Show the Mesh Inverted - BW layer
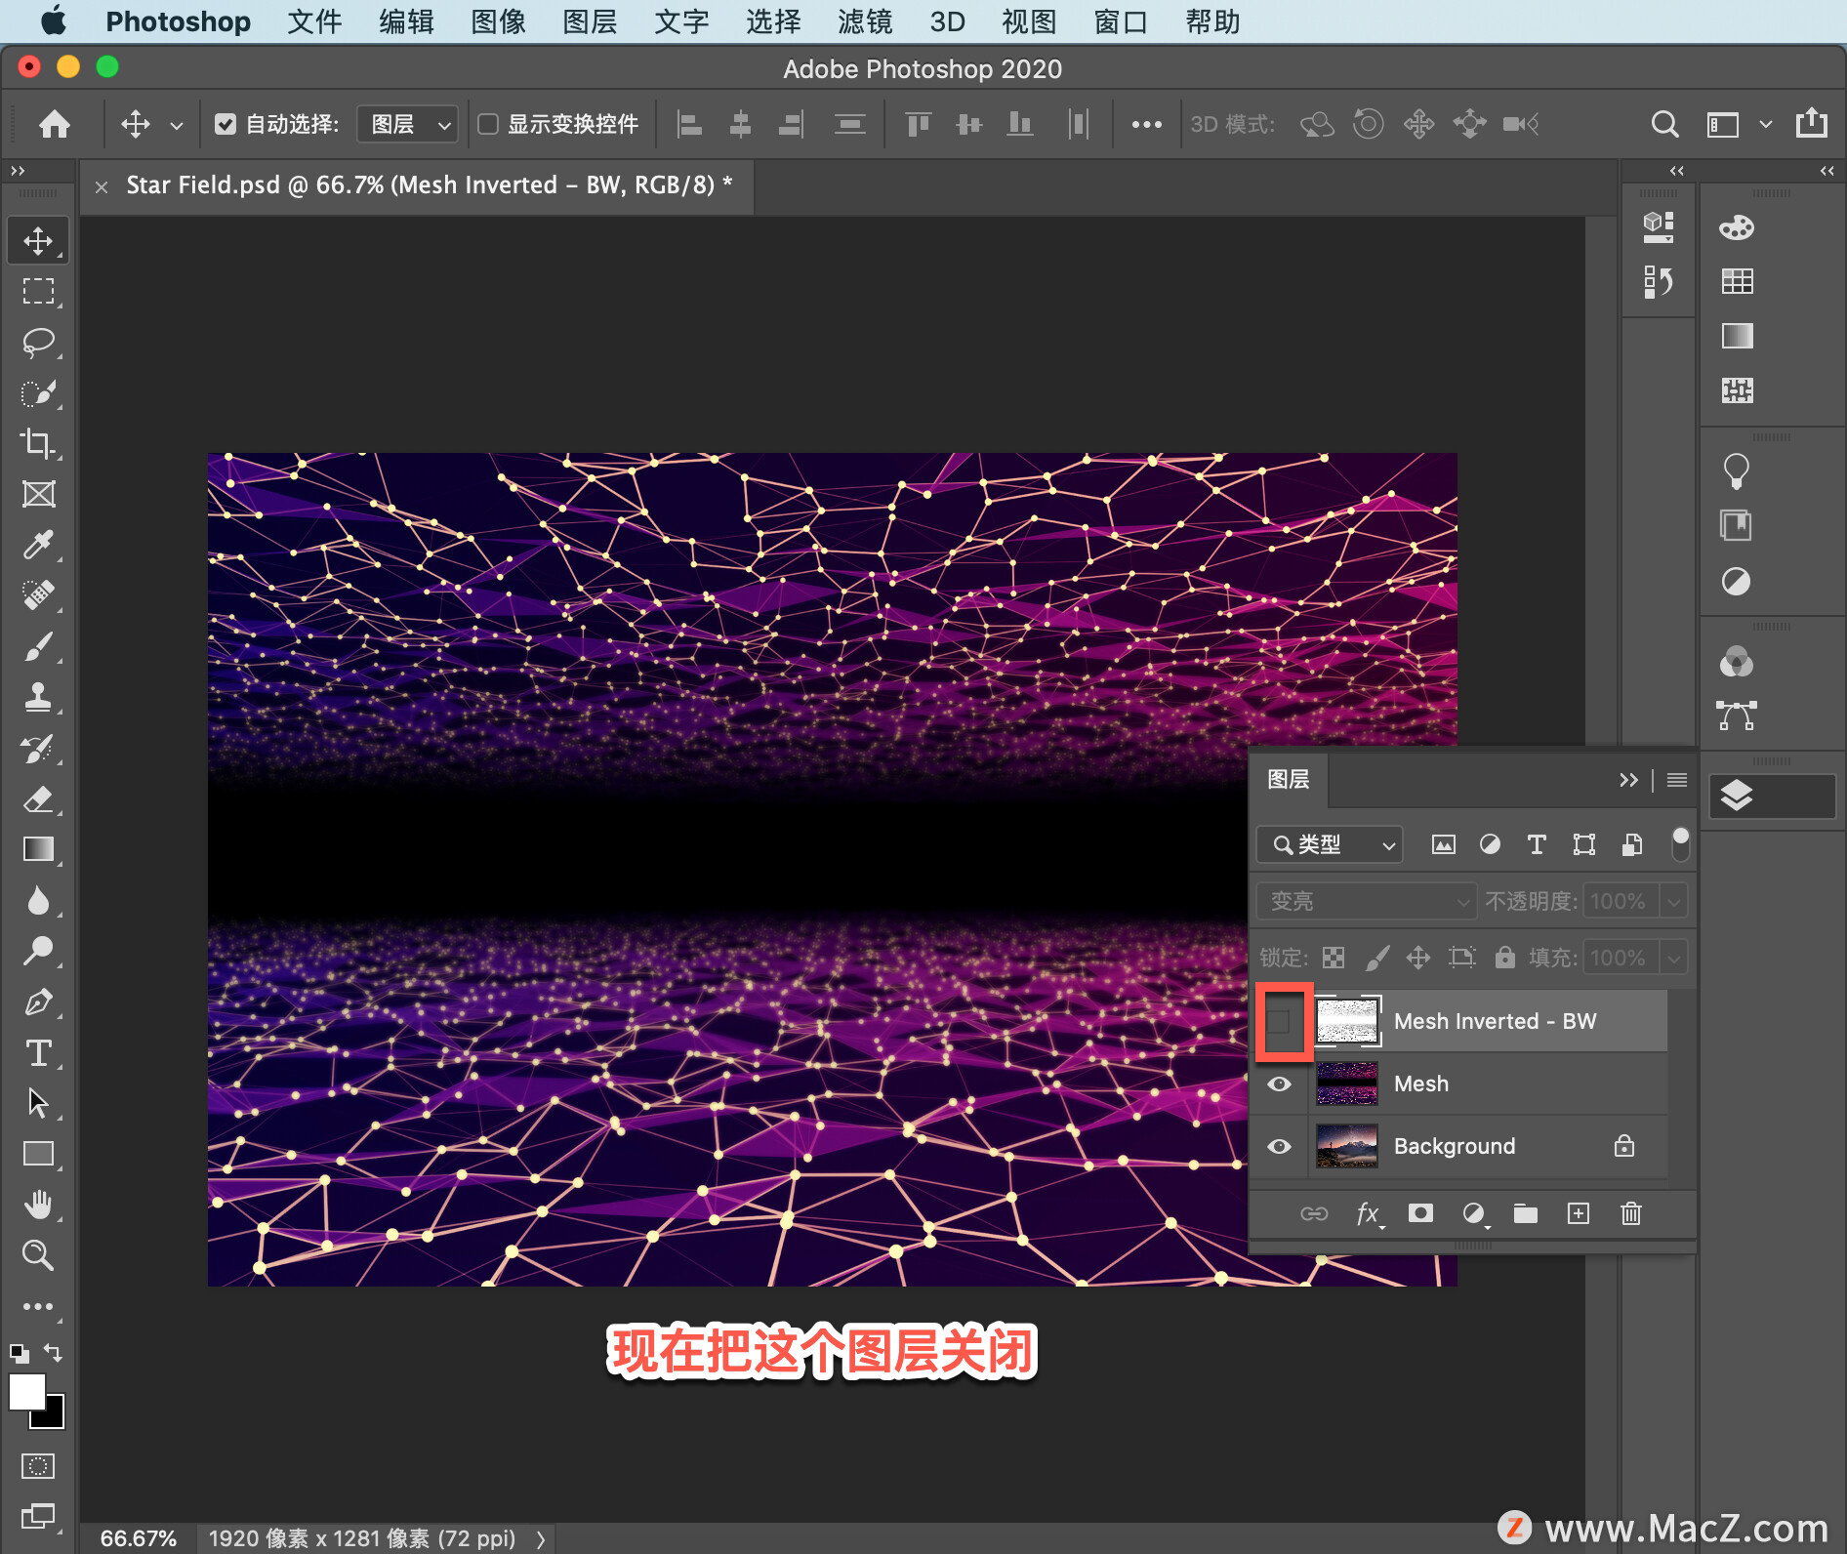 pyautogui.click(x=1279, y=1022)
